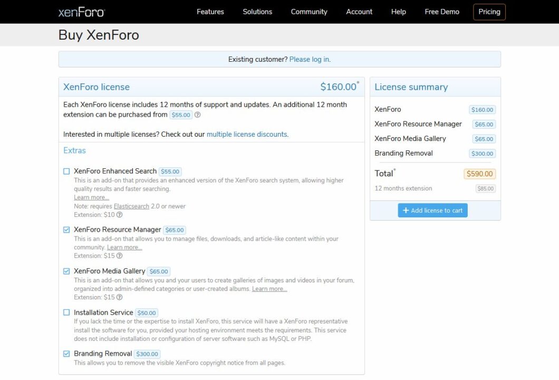This screenshot has width=559, height=380.
Task: Click the '12 months extension' summary label
Action: (403, 188)
